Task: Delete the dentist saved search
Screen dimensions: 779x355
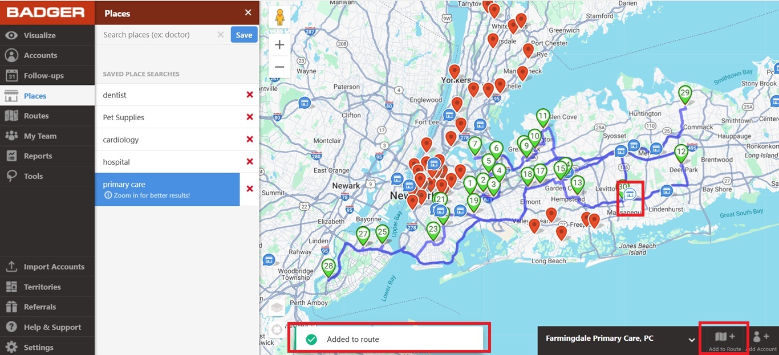Action: [x=250, y=95]
